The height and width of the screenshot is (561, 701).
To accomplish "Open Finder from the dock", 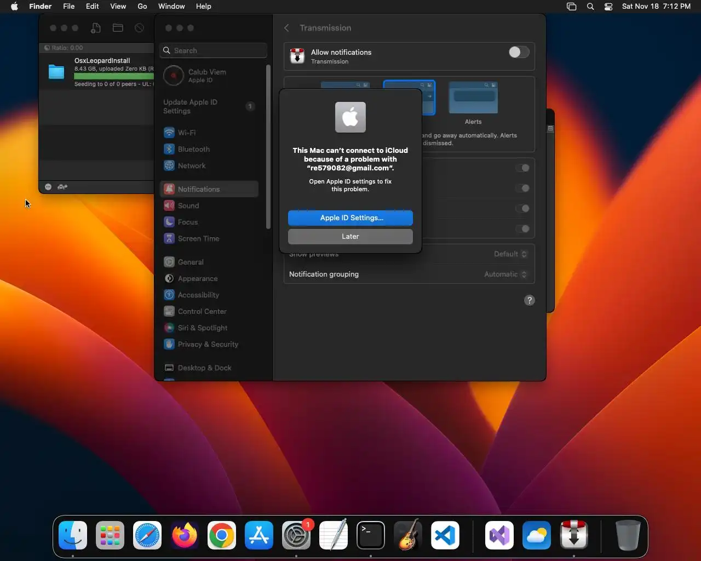I will [x=73, y=535].
